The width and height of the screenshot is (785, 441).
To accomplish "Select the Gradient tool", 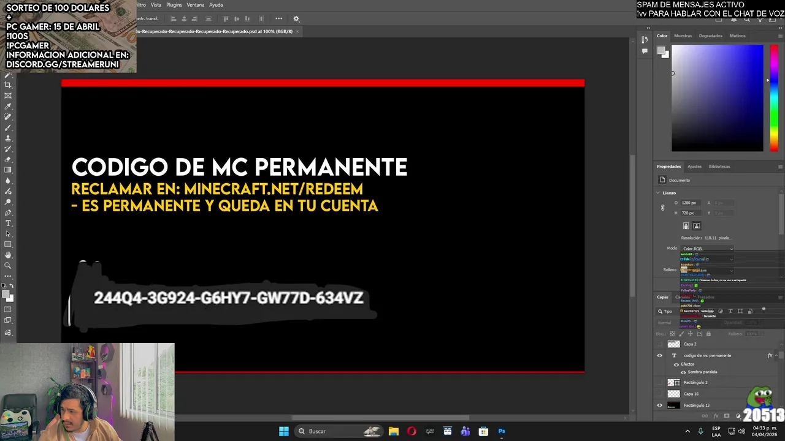I will (8, 170).
